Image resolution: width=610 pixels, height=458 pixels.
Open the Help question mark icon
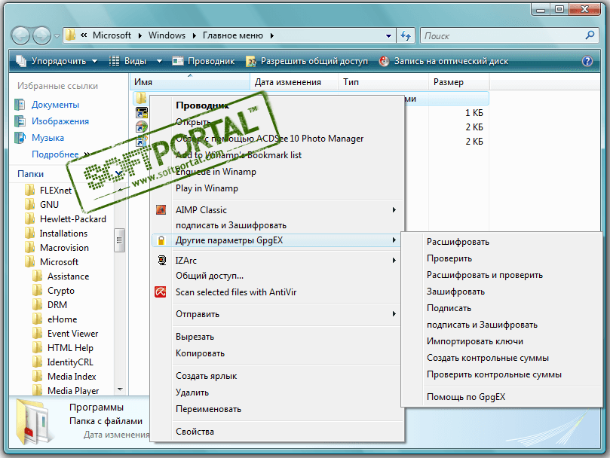587,61
